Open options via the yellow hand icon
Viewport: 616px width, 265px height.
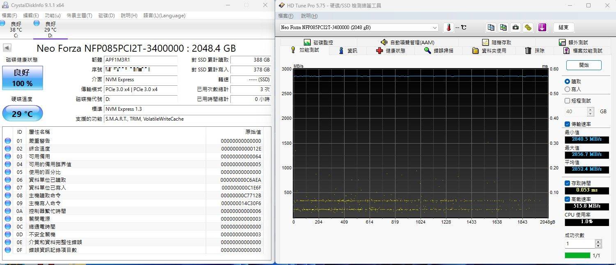pos(528,27)
